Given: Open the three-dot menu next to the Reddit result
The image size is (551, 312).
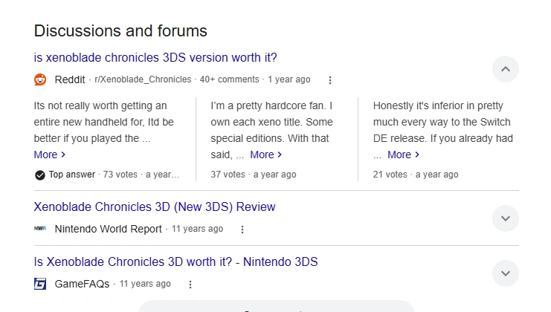Looking at the screenshot, I should pos(330,80).
